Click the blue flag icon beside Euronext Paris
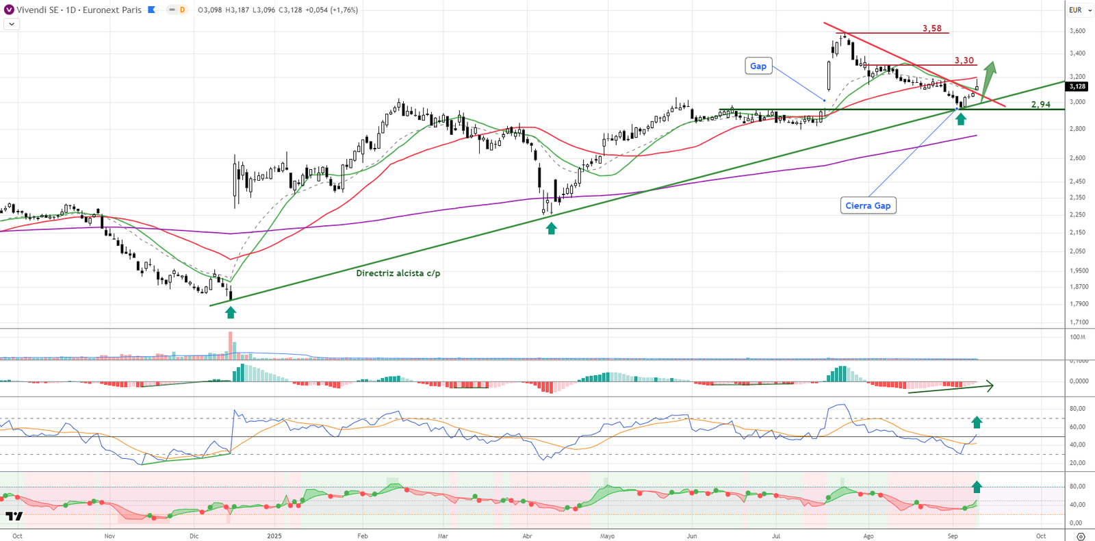Image resolution: width=1095 pixels, height=541 pixels. tap(152, 10)
